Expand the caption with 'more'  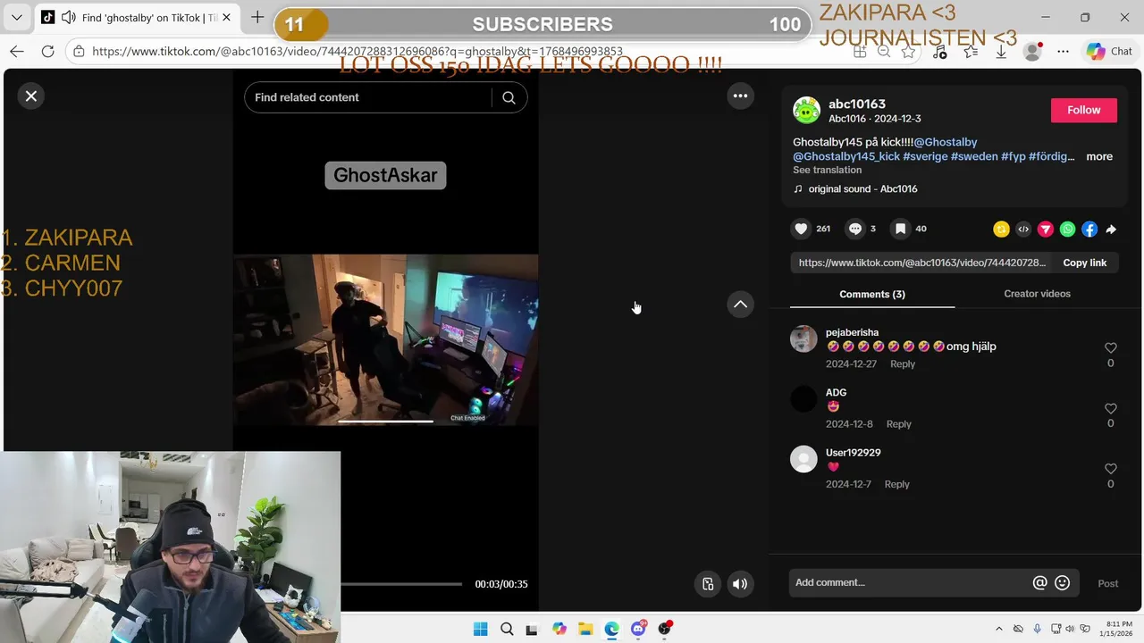click(x=1099, y=156)
